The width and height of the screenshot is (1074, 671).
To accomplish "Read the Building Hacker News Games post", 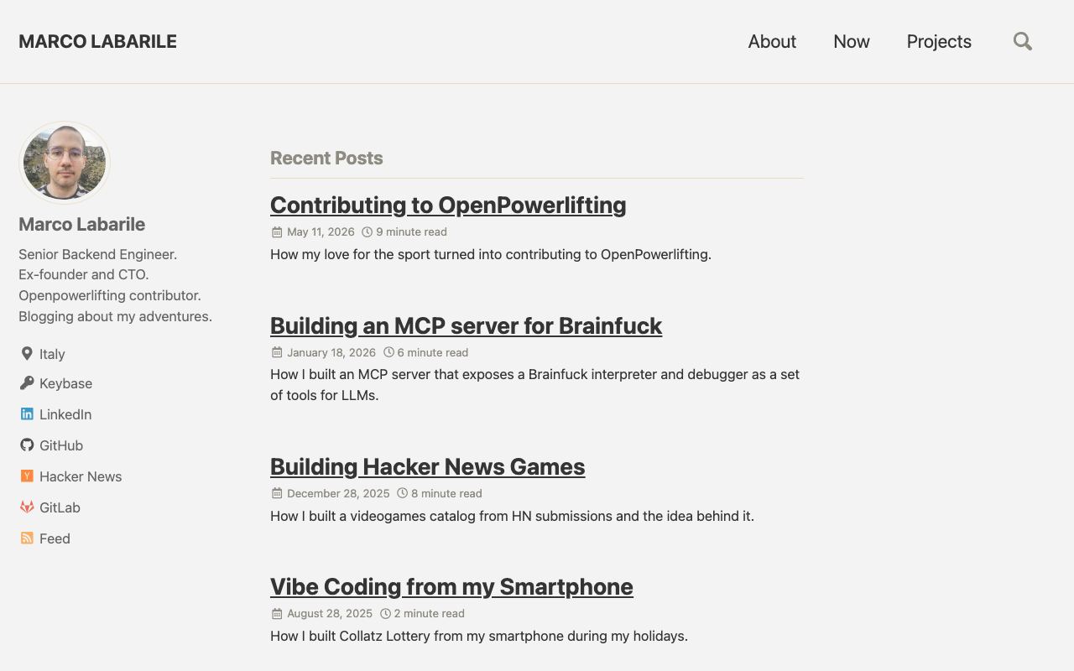I will pos(428,466).
